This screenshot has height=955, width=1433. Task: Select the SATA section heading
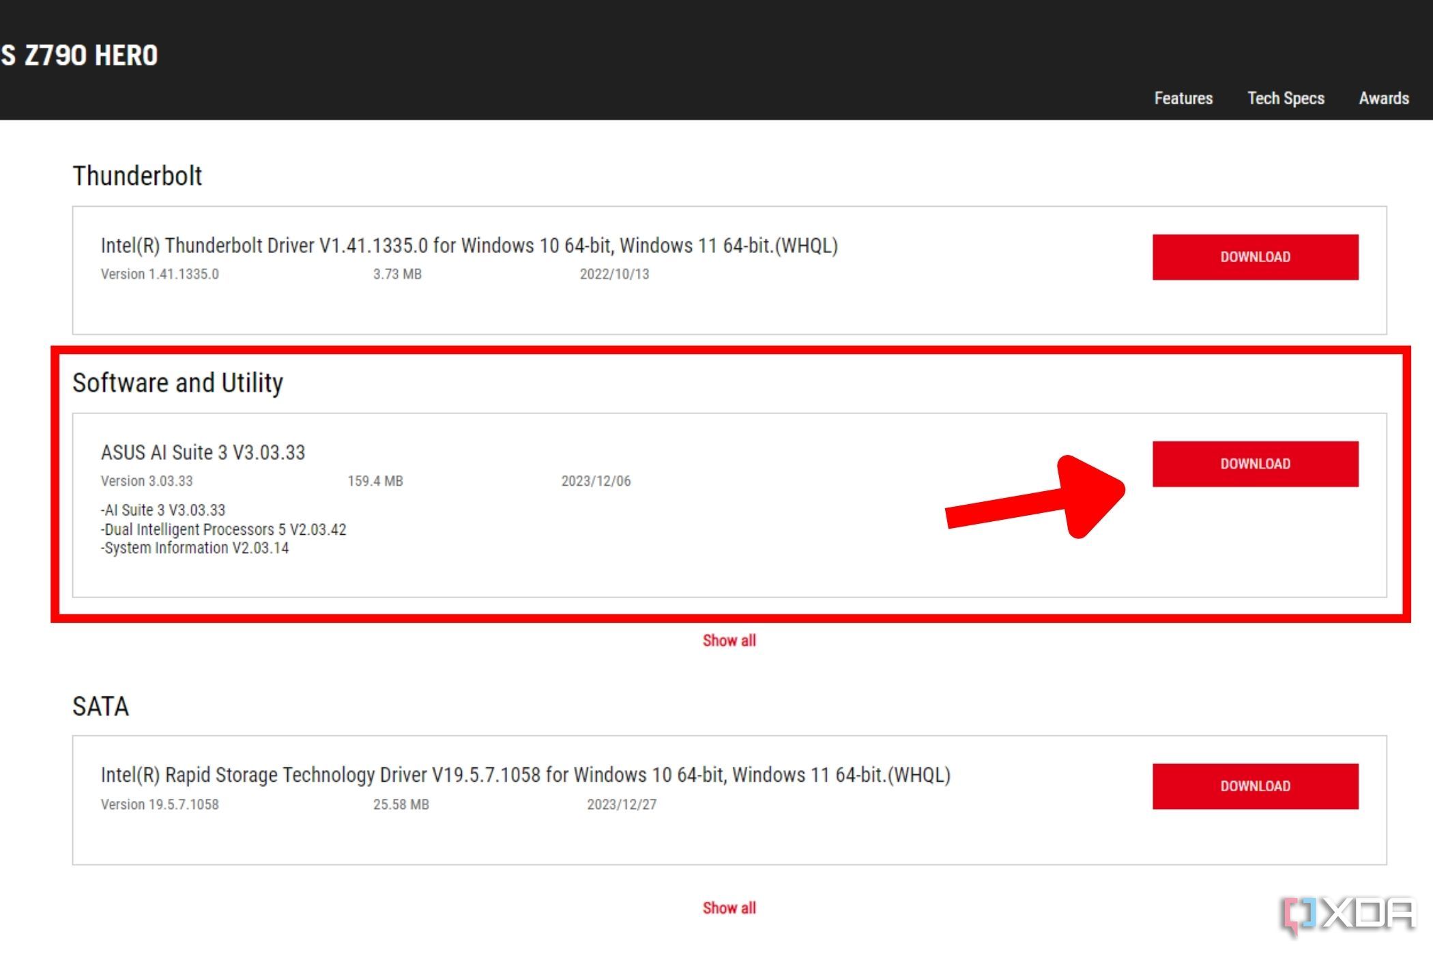pyautogui.click(x=100, y=706)
